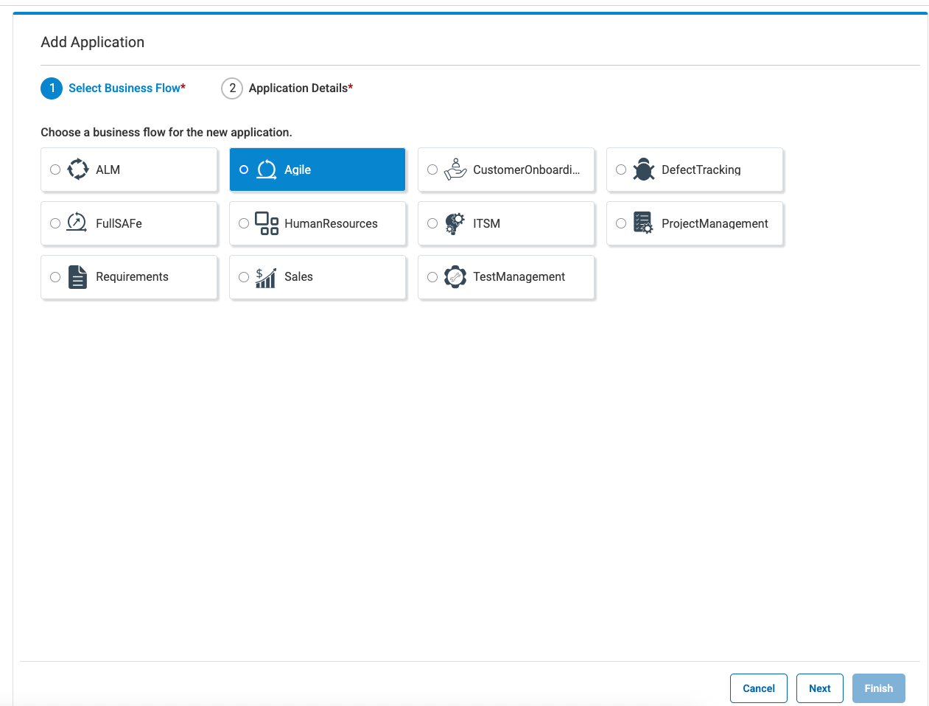This screenshot has width=929, height=706.
Task: Click the HumanResources label text
Action: pos(331,223)
